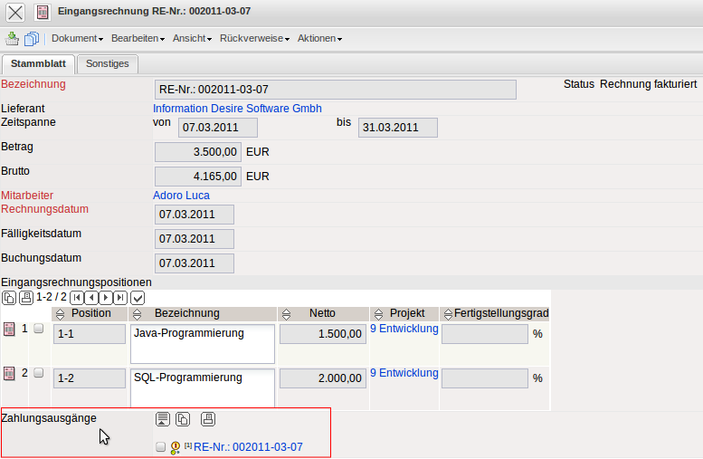Viewport: 703px width, 459px height.
Task: Tick checkbox for position row 2
Action: click(x=39, y=373)
